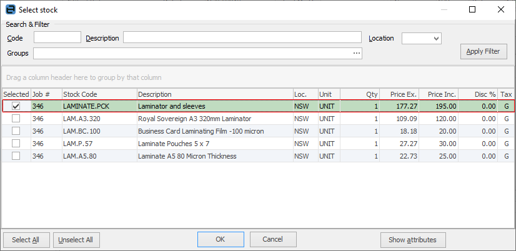This screenshot has width=516, height=251.
Task: Click into the Description filter field
Action: 242,38
